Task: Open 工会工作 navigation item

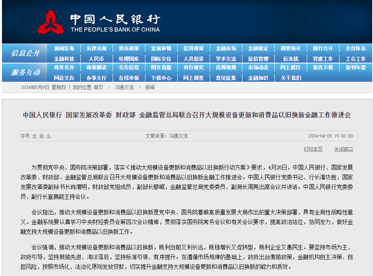Action: pos(355,59)
